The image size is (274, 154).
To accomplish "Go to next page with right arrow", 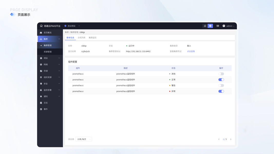I will click(231, 139).
